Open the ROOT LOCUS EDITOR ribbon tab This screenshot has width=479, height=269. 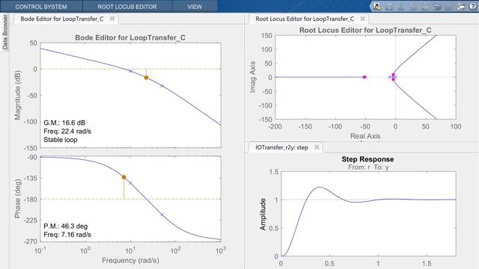127,7
